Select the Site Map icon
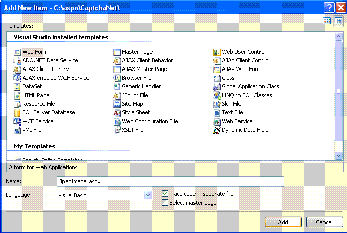This screenshot has height=233, width=347. pyautogui.click(x=117, y=104)
